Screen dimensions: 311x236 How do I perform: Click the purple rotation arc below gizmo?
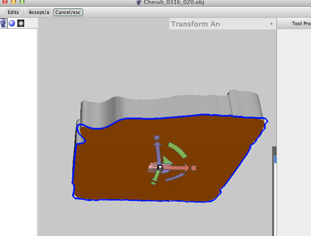(x=175, y=177)
